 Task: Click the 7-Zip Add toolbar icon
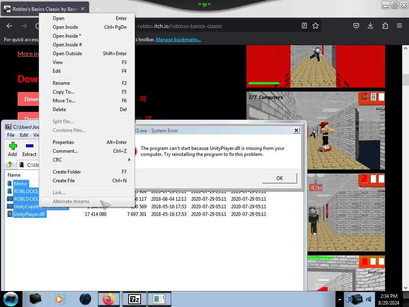pyautogui.click(x=12, y=150)
